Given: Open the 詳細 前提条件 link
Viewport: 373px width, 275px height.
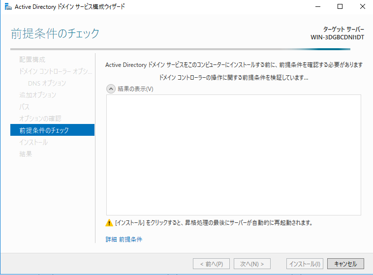Looking at the screenshot, I should click(x=124, y=239).
